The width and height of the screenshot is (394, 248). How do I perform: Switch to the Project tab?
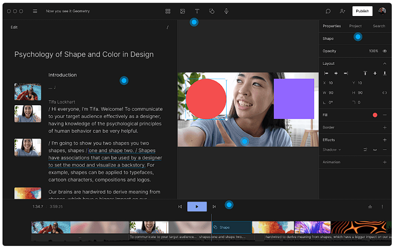(355, 26)
